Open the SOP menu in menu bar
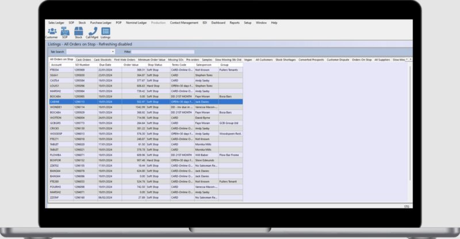Image resolution: width=460 pixels, height=239 pixels. pyautogui.click(x=71, y=22)
